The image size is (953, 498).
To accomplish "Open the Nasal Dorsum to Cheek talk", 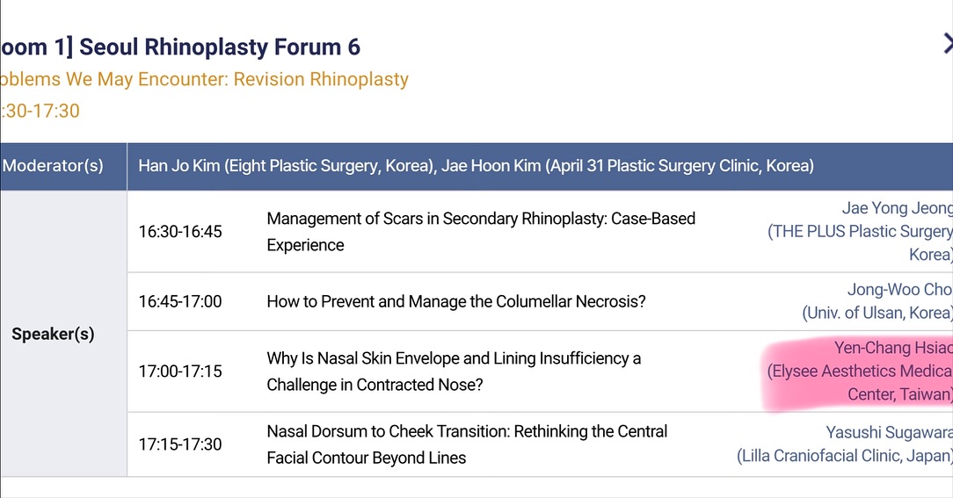I will 467,444.
